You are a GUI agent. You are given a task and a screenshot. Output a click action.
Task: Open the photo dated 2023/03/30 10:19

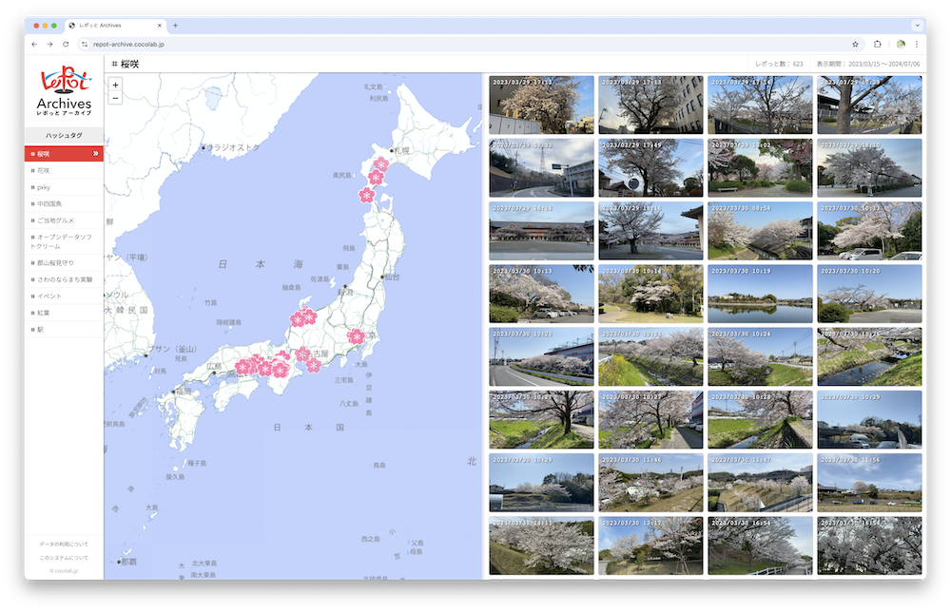[760, 294]
